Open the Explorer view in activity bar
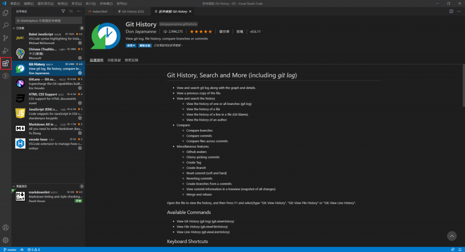 [x=5, y=13]
